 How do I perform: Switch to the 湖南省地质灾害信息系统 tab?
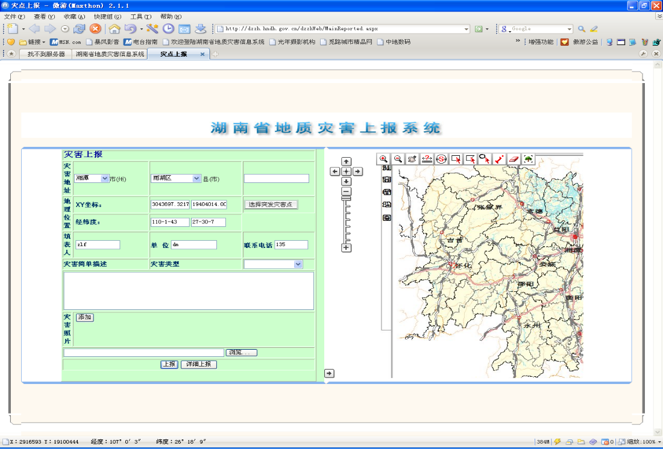tap(110, 54)
